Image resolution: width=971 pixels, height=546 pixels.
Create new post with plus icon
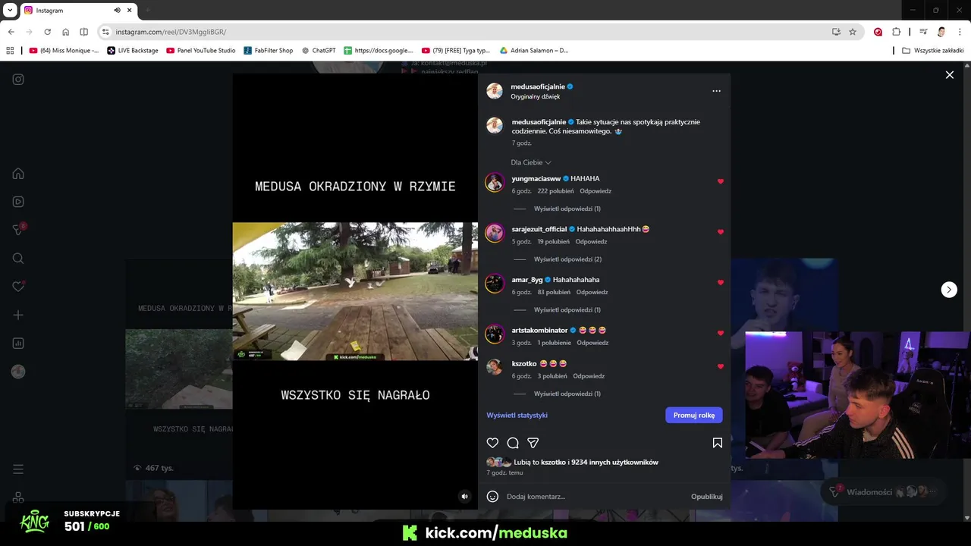click(x=18, y=315)
